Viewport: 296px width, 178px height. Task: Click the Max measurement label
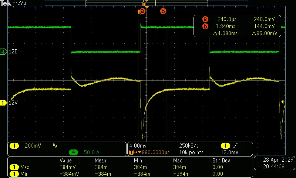coord(24,167)
